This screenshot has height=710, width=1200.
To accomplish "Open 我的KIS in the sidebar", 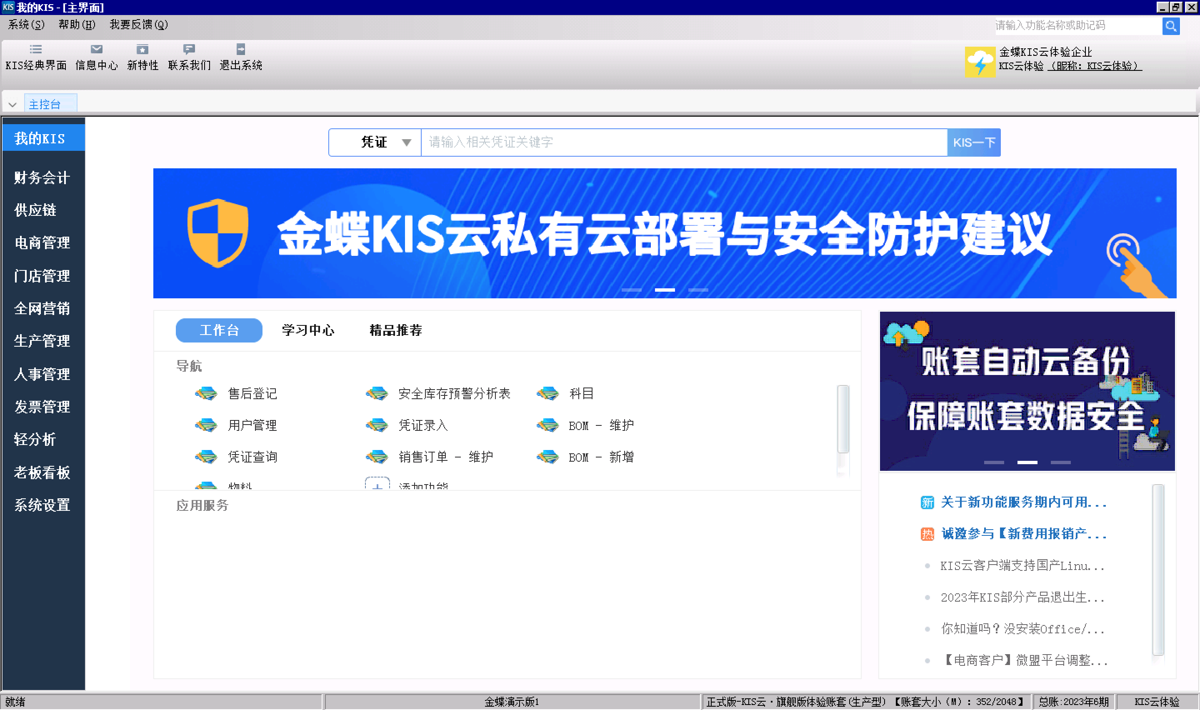I will click(x=43, y=139).
